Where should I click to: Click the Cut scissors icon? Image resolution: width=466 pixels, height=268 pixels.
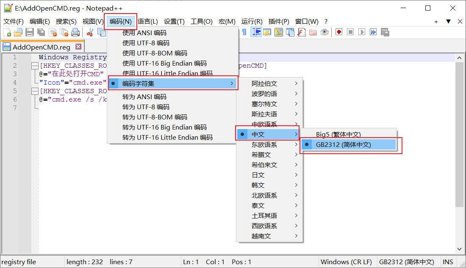pos(90,32)
